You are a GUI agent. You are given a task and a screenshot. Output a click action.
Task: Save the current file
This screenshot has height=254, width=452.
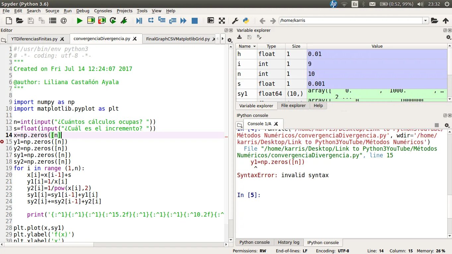(x=31, y=21)
